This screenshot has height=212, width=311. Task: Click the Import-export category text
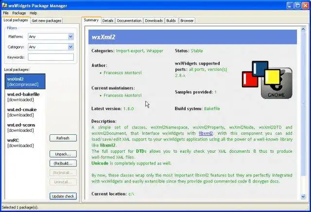[130, 51]
